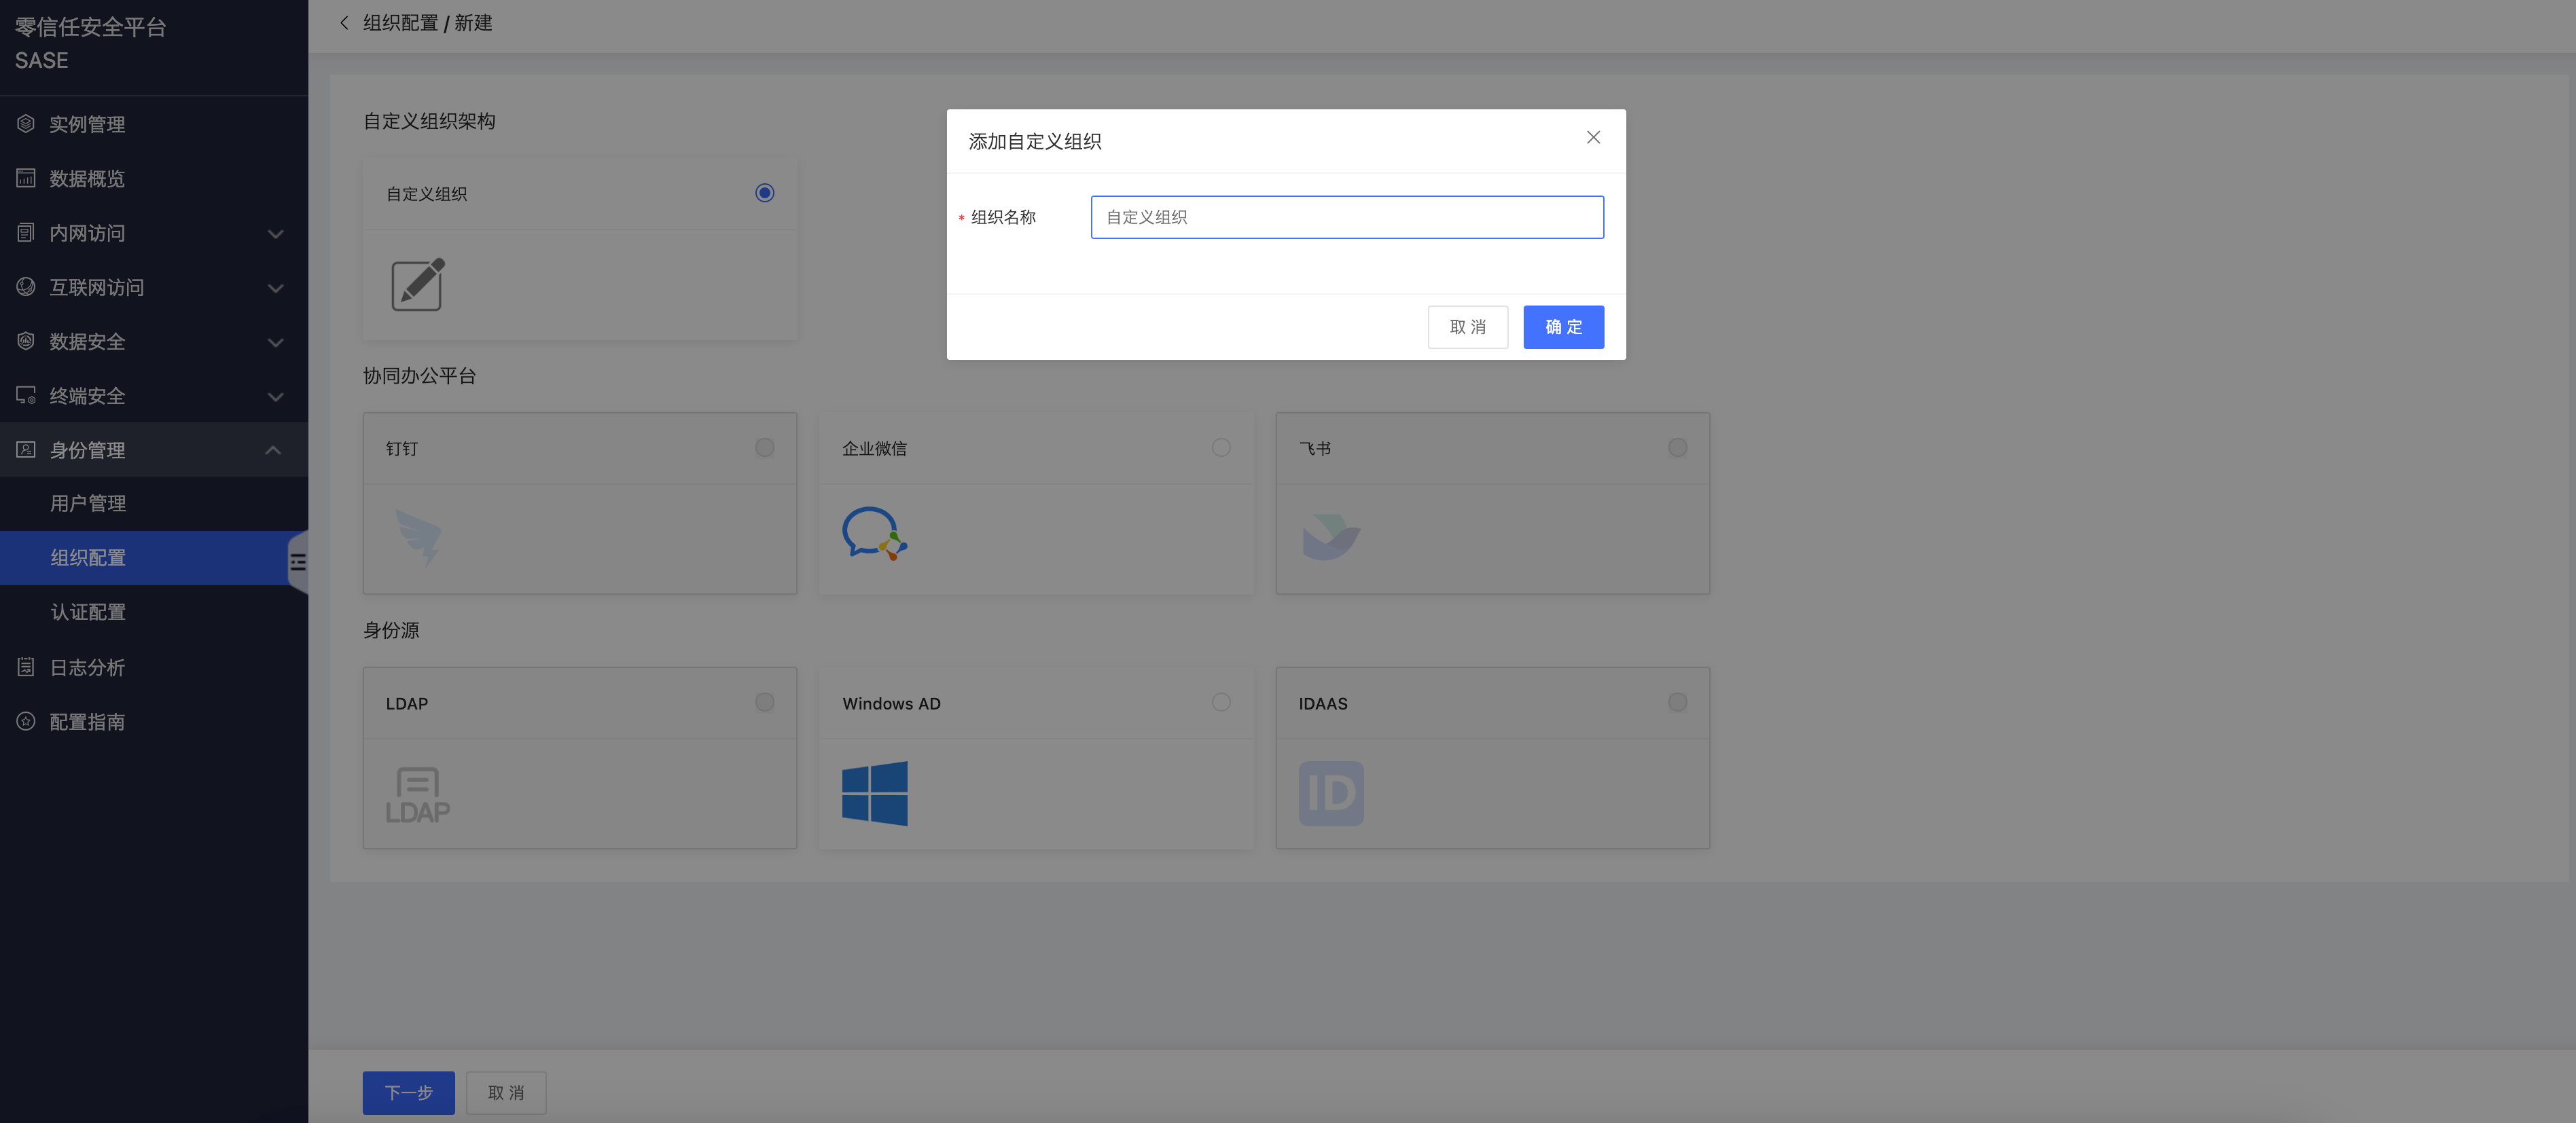Click the 身份源 section heading
The image size is (2576, 1123).
391,631
